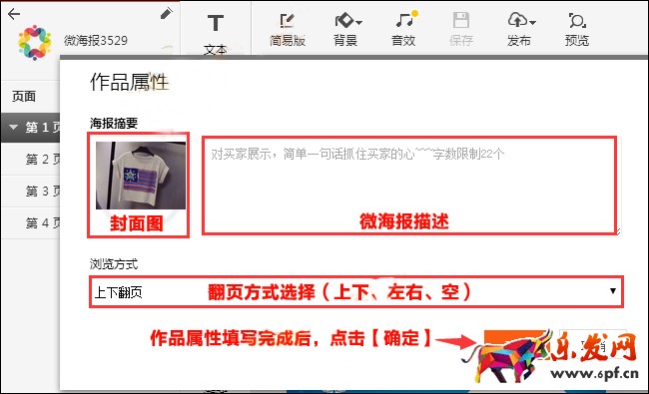The width and height of the screenshot is (649, 394).
Task: Select the 页面 tab
Action: 24,97
